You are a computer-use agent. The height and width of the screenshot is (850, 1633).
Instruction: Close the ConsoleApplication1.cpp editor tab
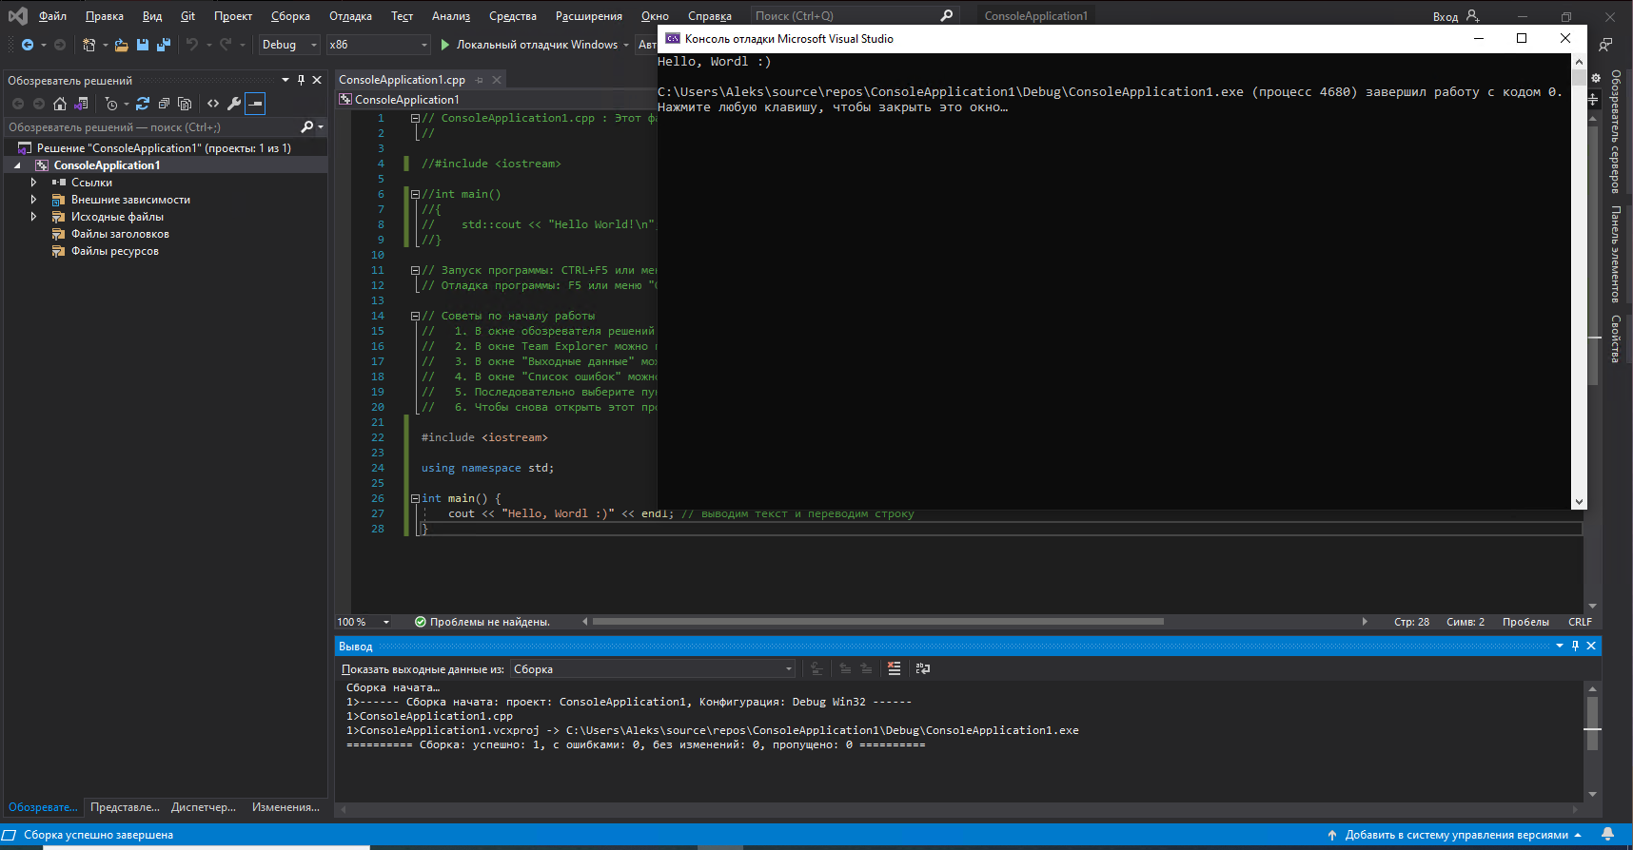pos(497,80)
